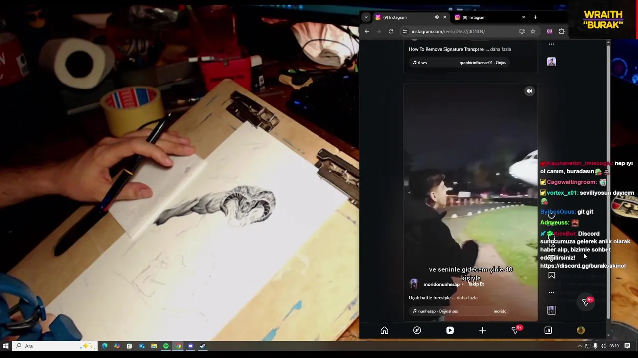This screenshot has height=358, width=638.
Task: Open profile avatar in Instagram bottom navigation
Action: pos(581,330)
